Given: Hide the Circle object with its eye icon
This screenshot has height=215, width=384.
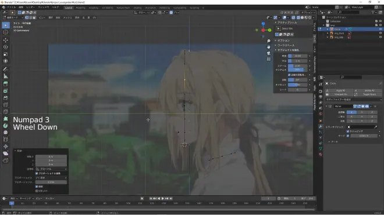Looking at the screenshot, I should 381,29.
